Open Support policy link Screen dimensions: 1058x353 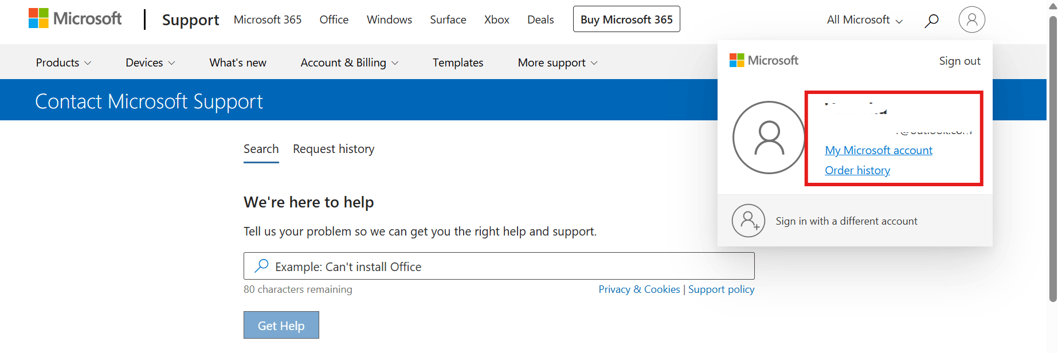point(722,289)
